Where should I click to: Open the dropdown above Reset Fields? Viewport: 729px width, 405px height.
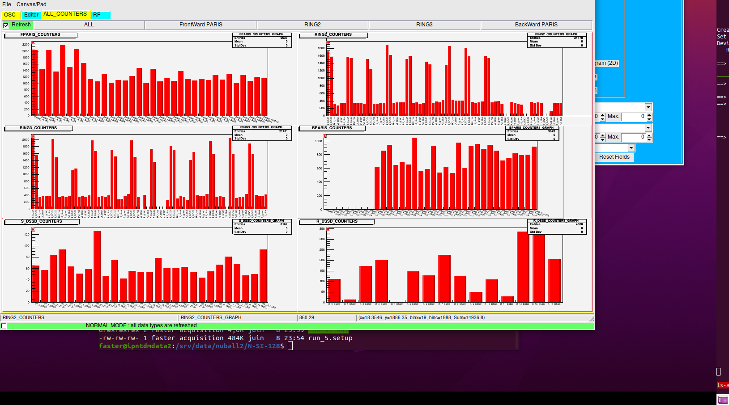631,148
